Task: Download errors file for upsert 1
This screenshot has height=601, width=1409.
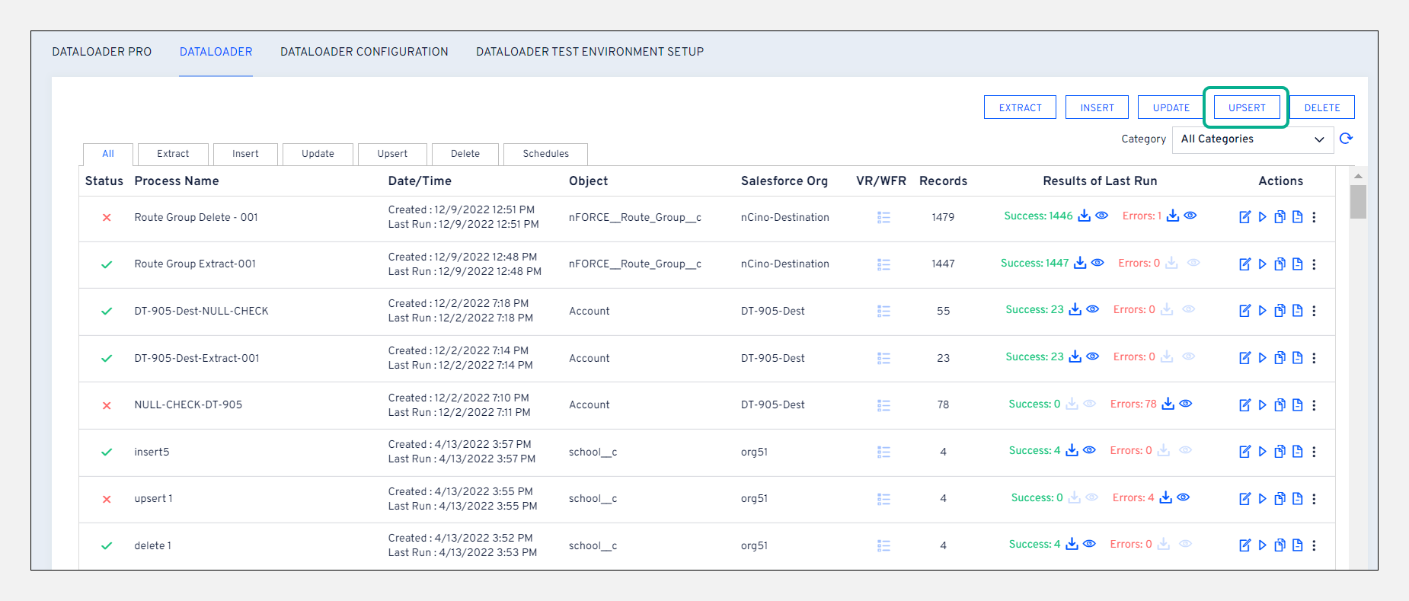Action: click(x=1165, y=497)
